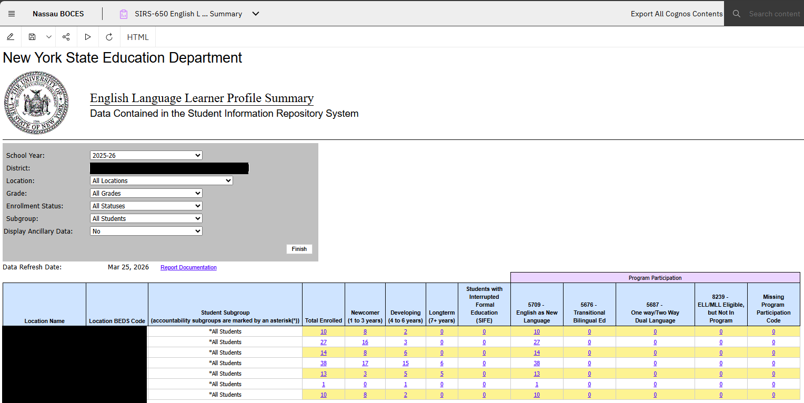Open the Display Ancillary Data dropdown

coord(146,231)
